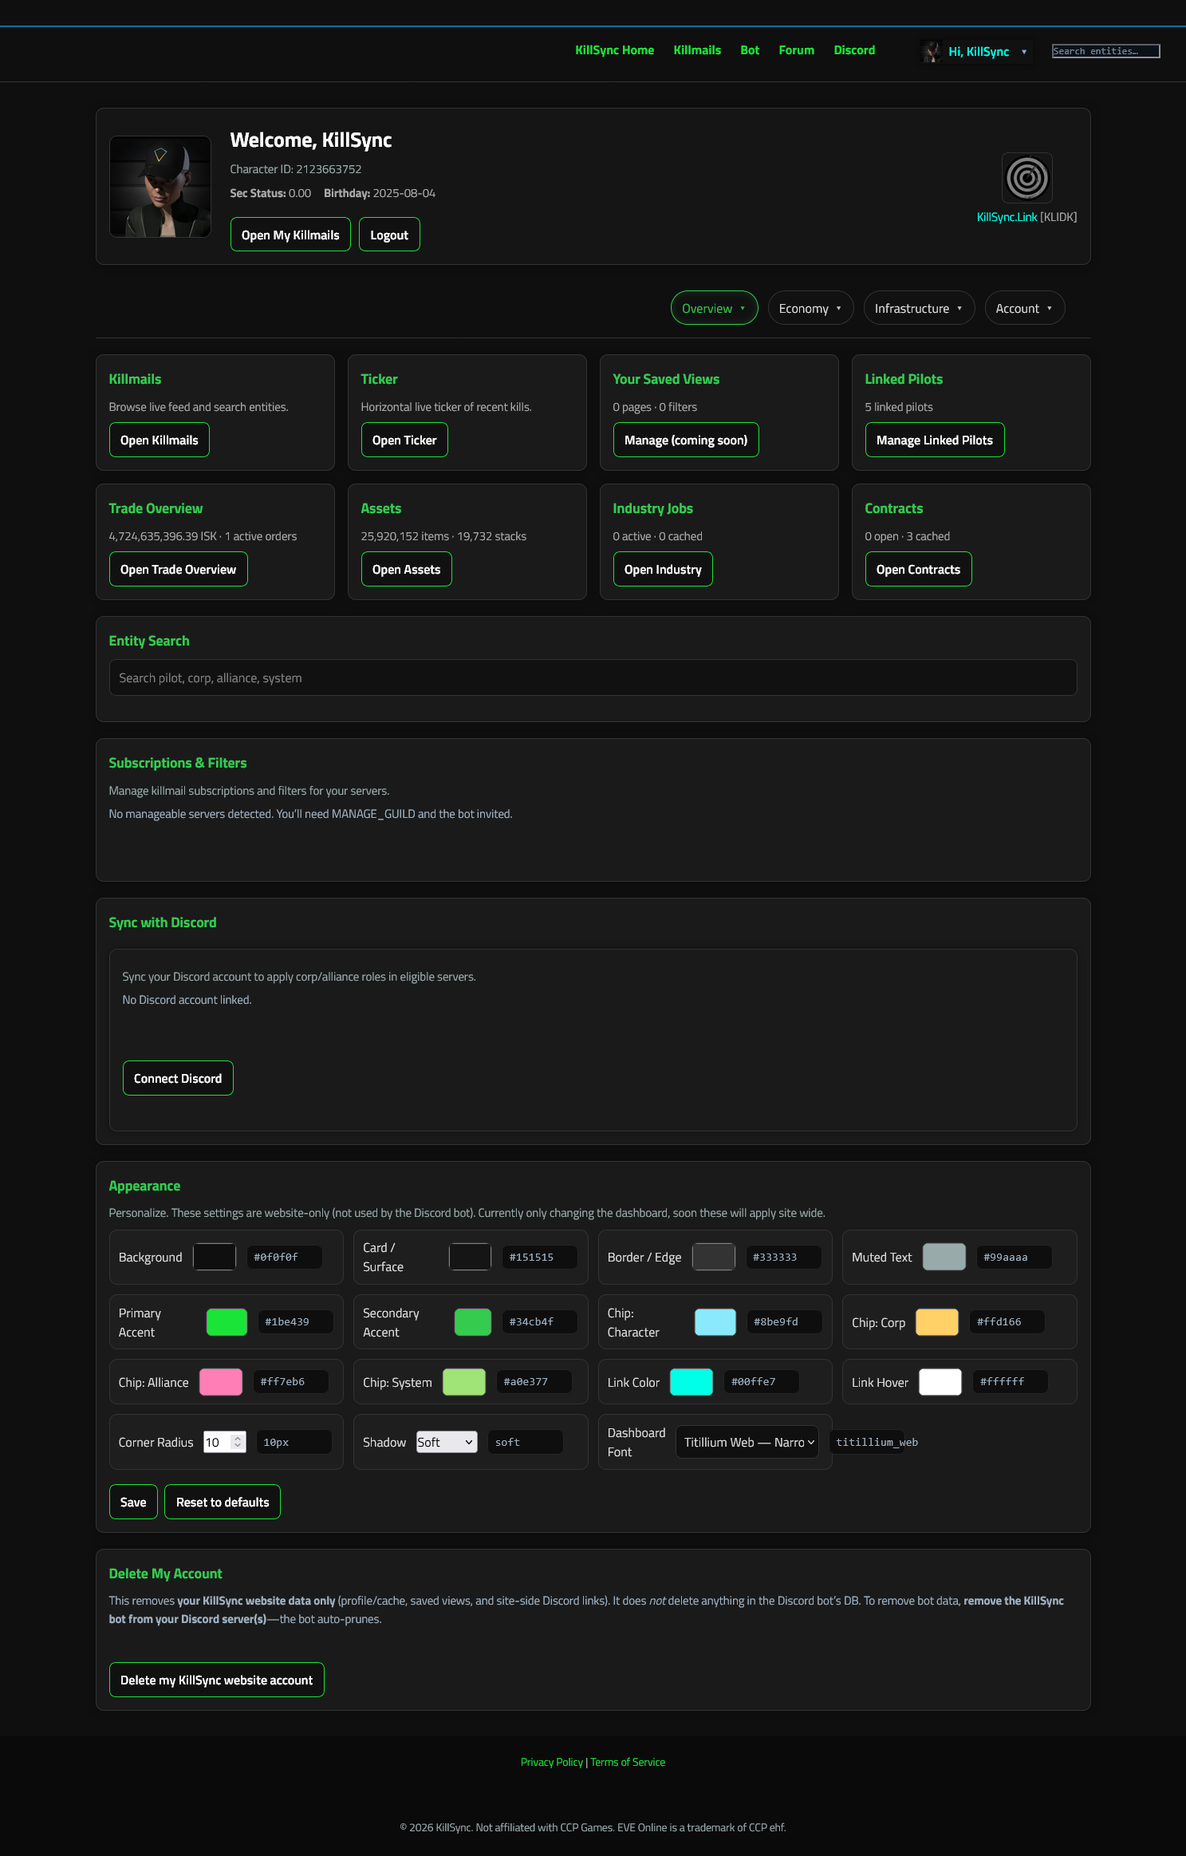Open the Terms of Service footer link
The width and height of the screenshot is (1186, 1856).
[628, 1762]
